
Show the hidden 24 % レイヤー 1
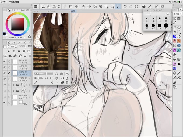click(5, 97)
